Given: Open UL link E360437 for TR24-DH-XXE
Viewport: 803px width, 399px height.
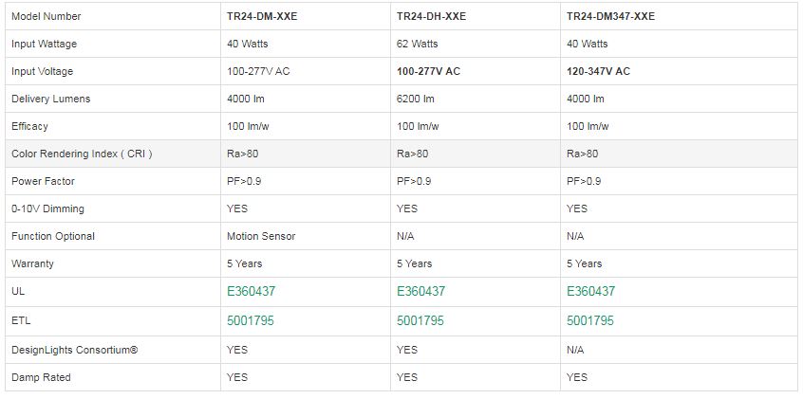Looking at the screenshot, I should click(420, 292).
